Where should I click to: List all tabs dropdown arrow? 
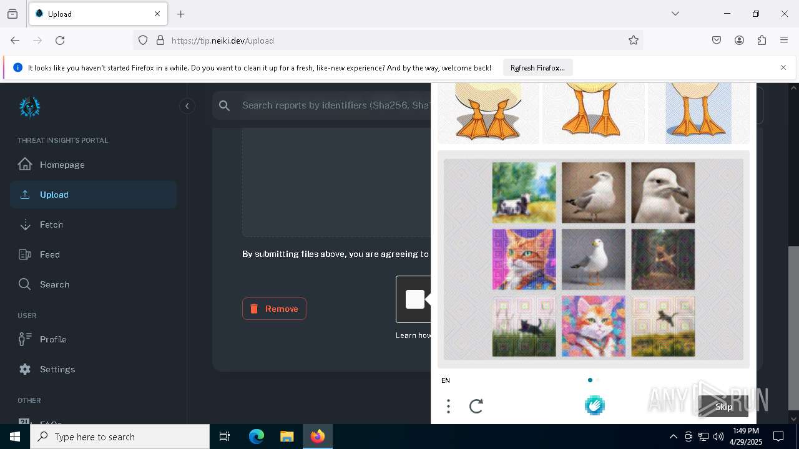(x=675, y=14)
